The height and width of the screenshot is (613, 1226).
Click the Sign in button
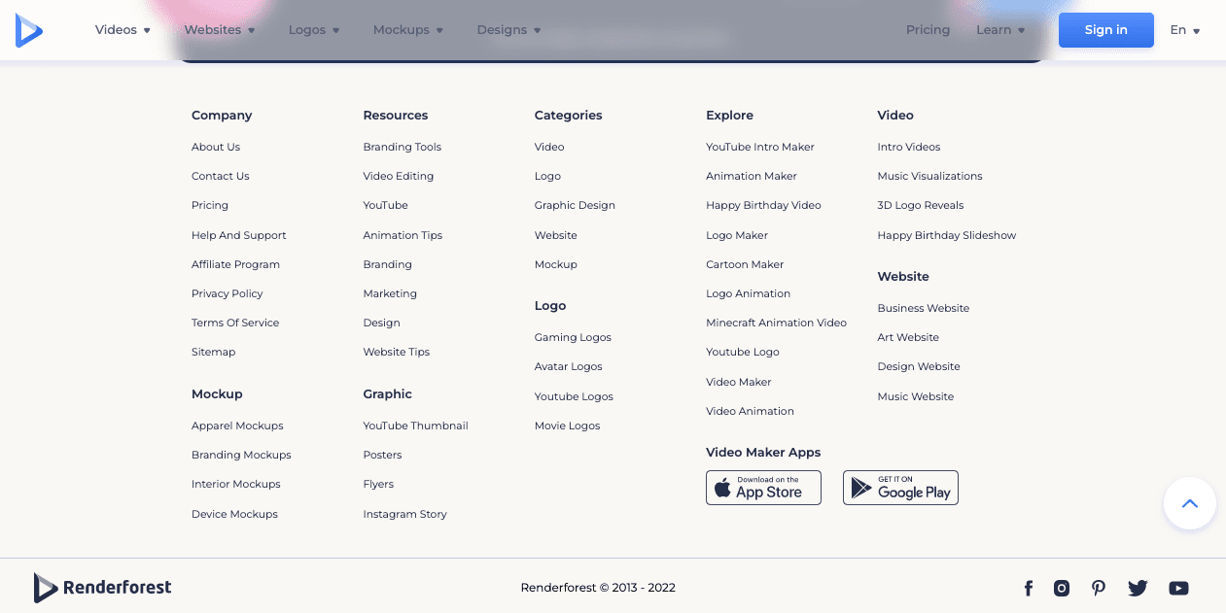click(x=1106, y=30)
